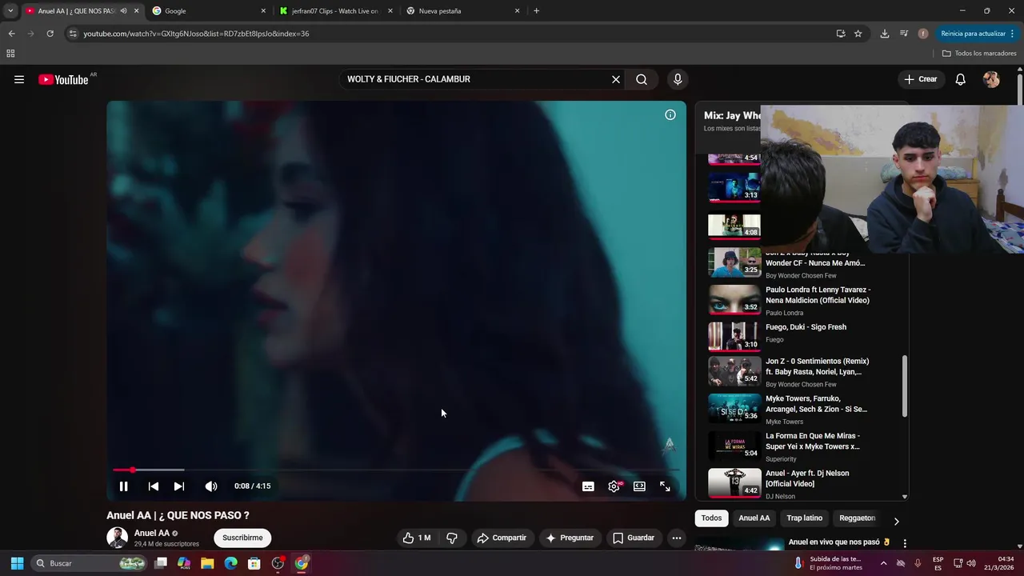Viewport: 1024px width, 576px height.
Task: Show video info card icon
Action: [x=670, y=114]
